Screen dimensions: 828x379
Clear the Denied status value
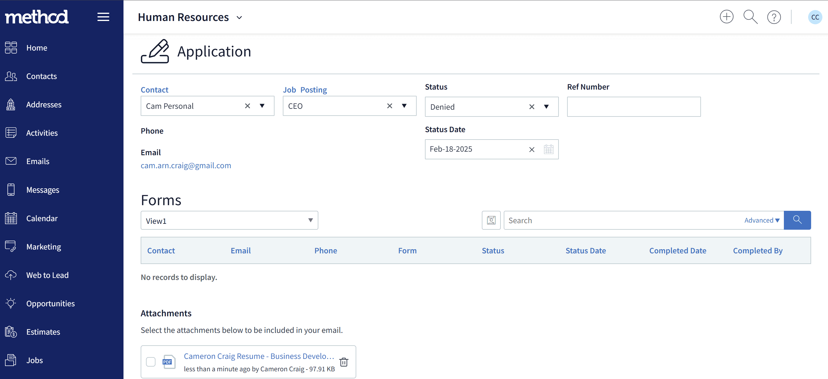pyautogui.click(x=532, y=107)
